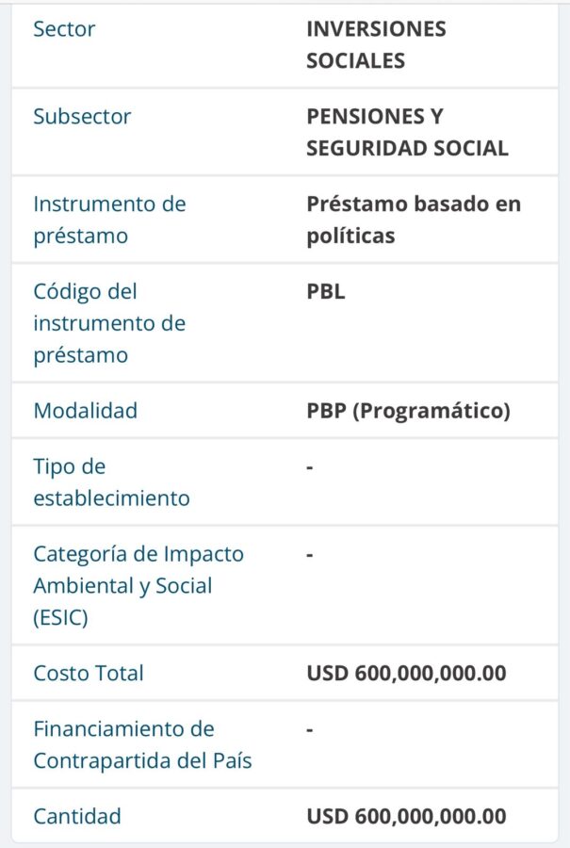Select the Costo Total USD 600,000,000.00 amount
570x848 pixels.
coord(407,674)
